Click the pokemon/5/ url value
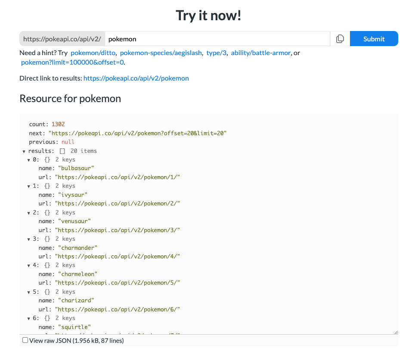Image resolution: width=415 pixels, height=348 pixels. click(x=118, y=283)
